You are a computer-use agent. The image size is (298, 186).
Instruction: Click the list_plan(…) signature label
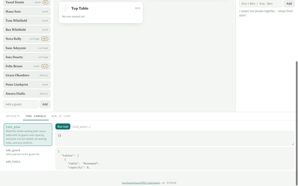pos(82,127)
